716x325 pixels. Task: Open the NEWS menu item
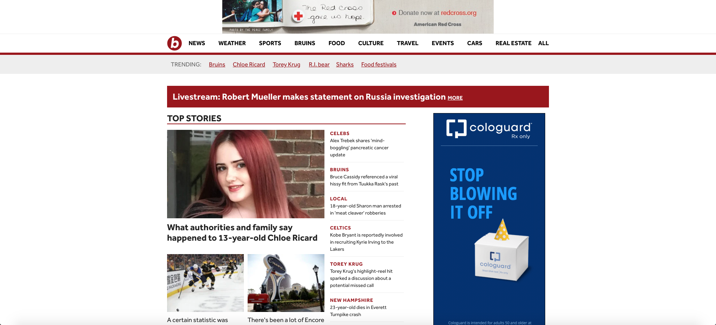[197, 43]
